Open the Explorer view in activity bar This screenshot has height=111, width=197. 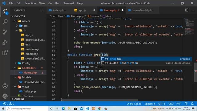5,12
